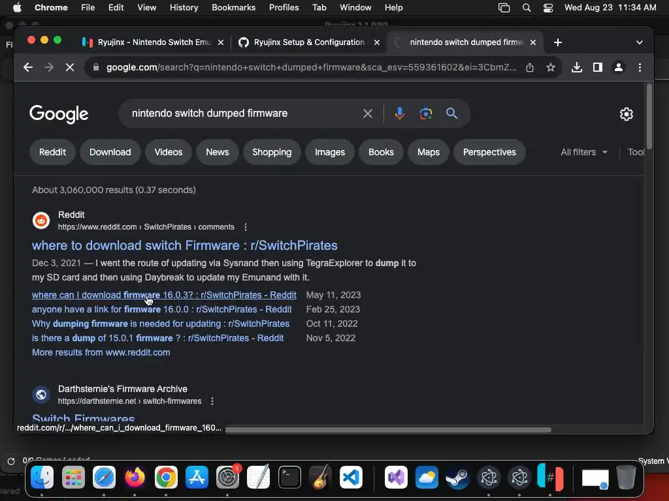Open the 'Switch Firmwares' result title
The height and width of the screenshot is (501, 669).
click(x=83, y=418)
